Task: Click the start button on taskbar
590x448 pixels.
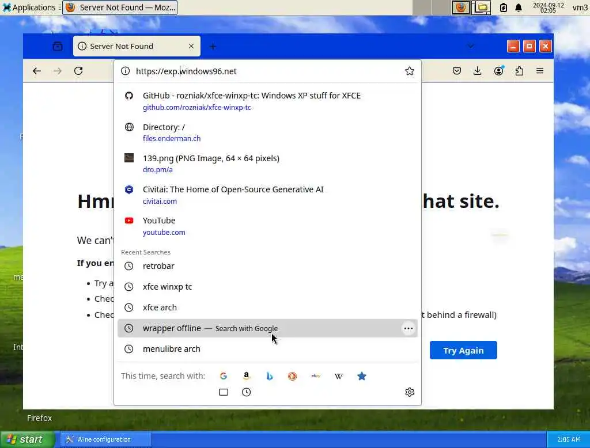Action: click(28, 439)
